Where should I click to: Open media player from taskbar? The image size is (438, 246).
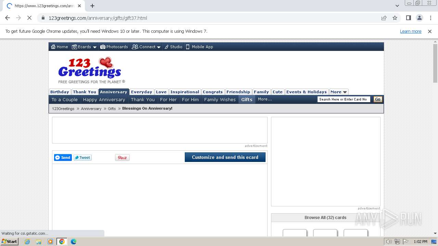pyautogui.click(x=50, y=242)
